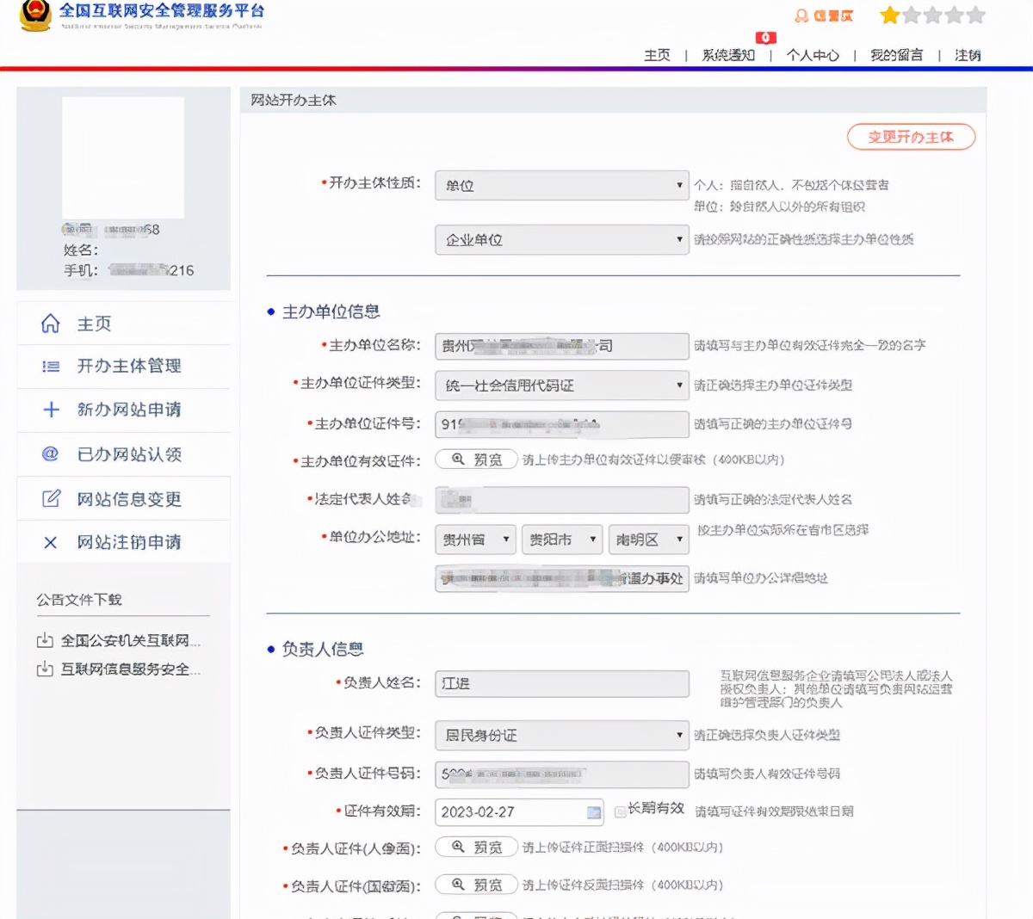Select the @ icon for 已办网站认领
Viewport: 1033px width, 919px height.
[x=49, y=453]
